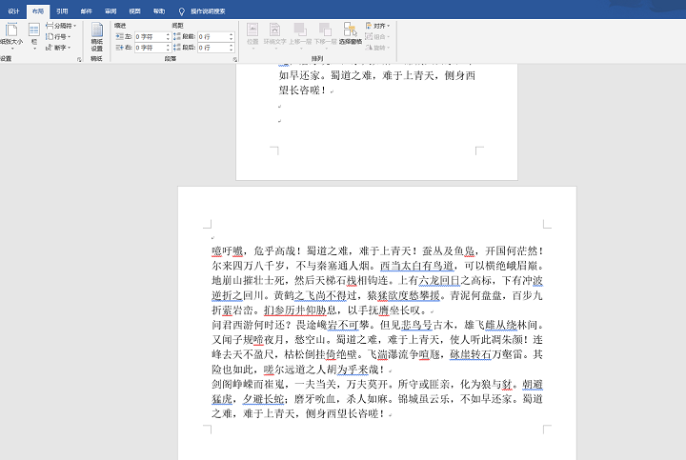
Task: Open paragraph settings dialog launcher
Action: point(235,59)
